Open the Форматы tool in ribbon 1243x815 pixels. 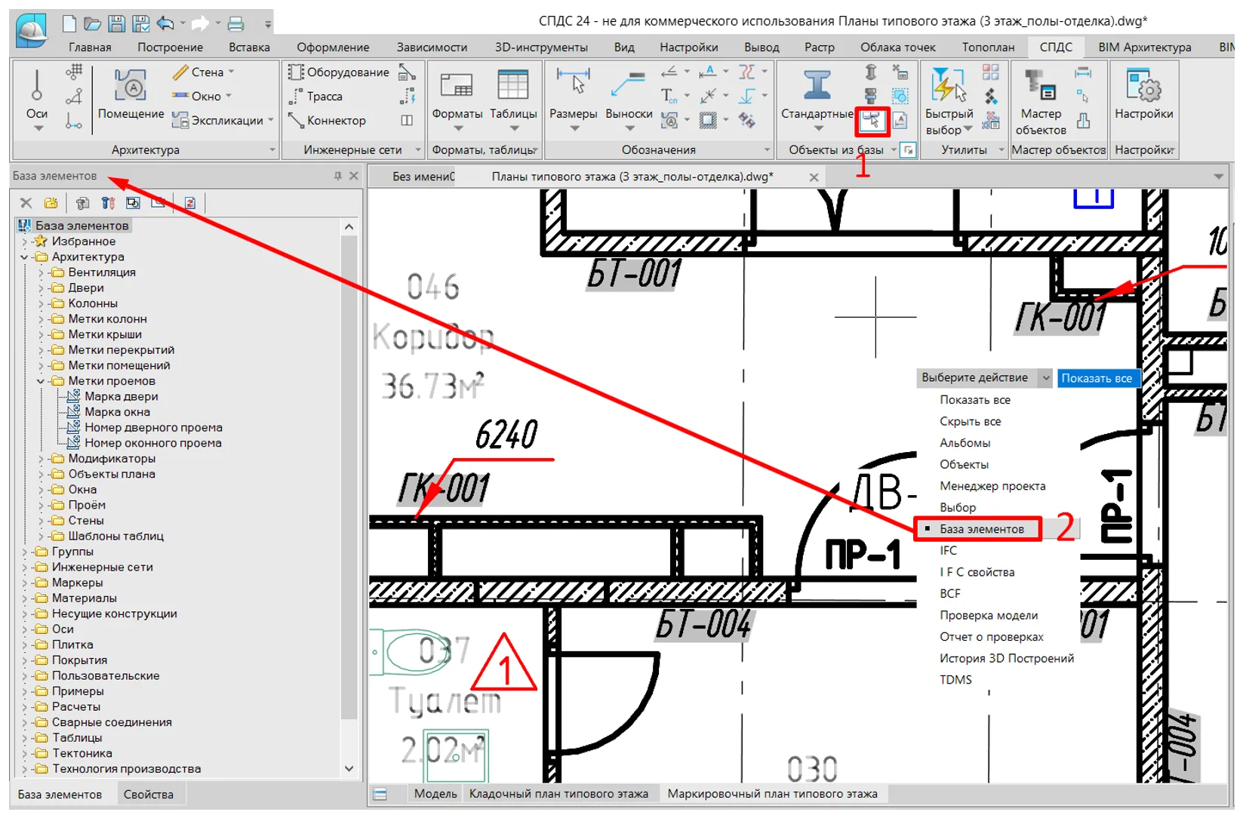coord(457,86)
